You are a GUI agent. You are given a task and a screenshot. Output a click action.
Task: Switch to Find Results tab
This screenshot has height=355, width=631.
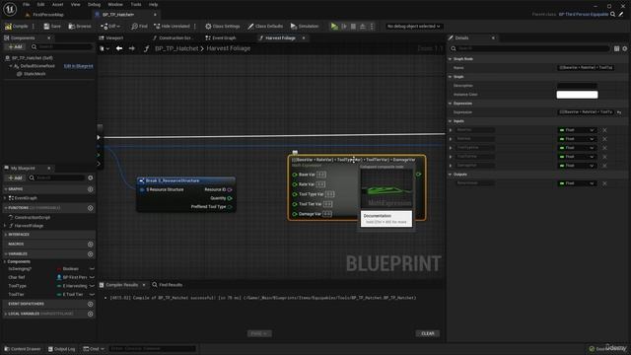[x=168, y=285]
